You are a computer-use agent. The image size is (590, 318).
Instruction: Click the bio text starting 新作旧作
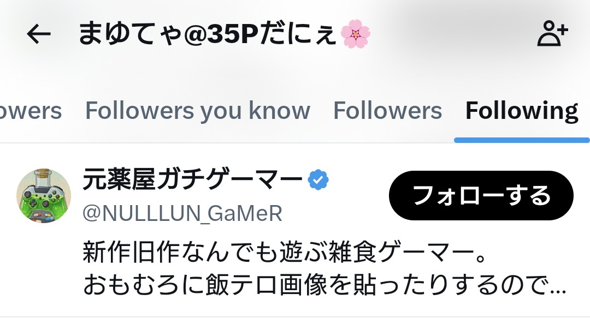tap(285, 251)
